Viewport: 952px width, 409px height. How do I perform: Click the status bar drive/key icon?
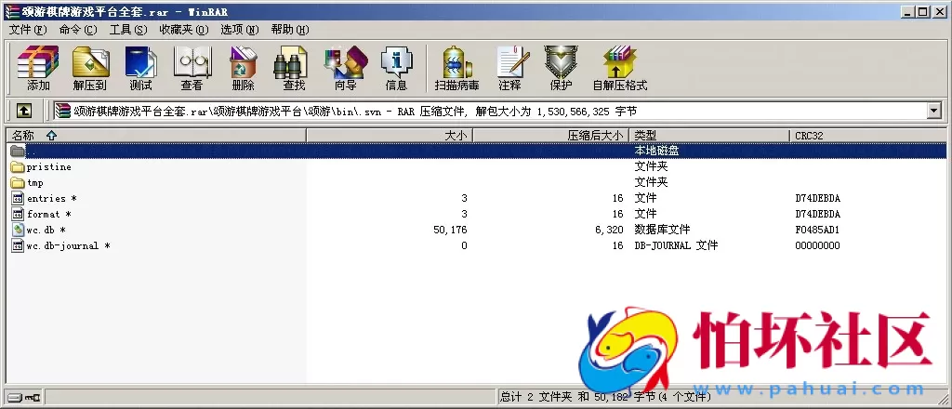24,398
